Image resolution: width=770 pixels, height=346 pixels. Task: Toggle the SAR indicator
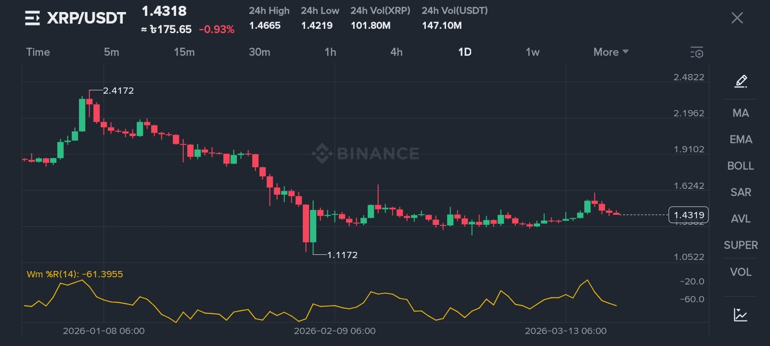pos(741,192)
